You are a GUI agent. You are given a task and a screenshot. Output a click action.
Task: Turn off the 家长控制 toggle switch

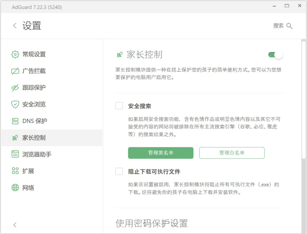[275, 55]
